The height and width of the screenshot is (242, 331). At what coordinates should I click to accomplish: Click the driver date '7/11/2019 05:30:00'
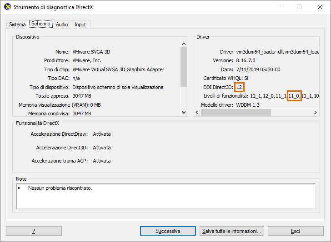tap(258, 69)
